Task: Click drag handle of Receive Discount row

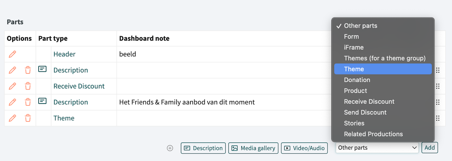Action: 438,86
